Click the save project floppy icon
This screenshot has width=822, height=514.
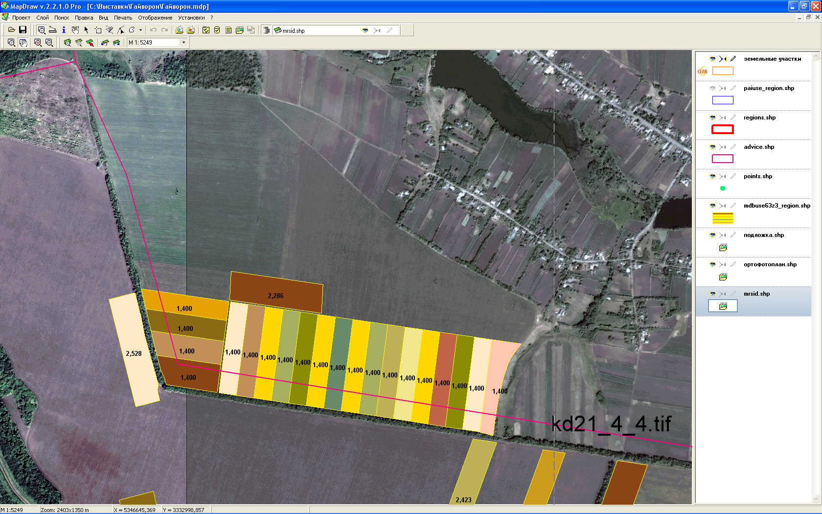pyautogui.click(x=23, y=30)
